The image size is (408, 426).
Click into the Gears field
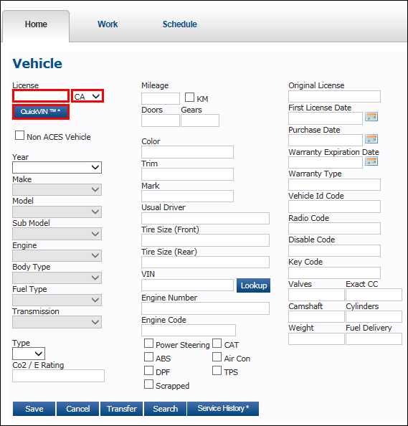[200, 120]
